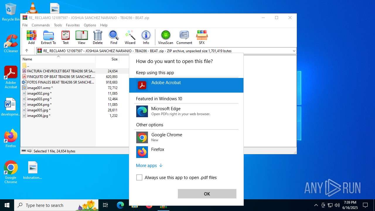Open Recycle Bin desktop icon
375x211 pixels.
coord(11,12)
